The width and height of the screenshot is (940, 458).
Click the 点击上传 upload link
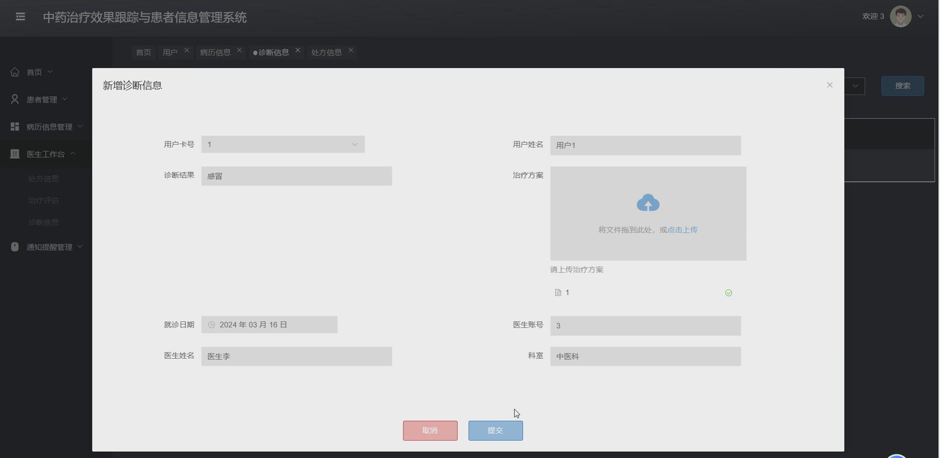682,229
